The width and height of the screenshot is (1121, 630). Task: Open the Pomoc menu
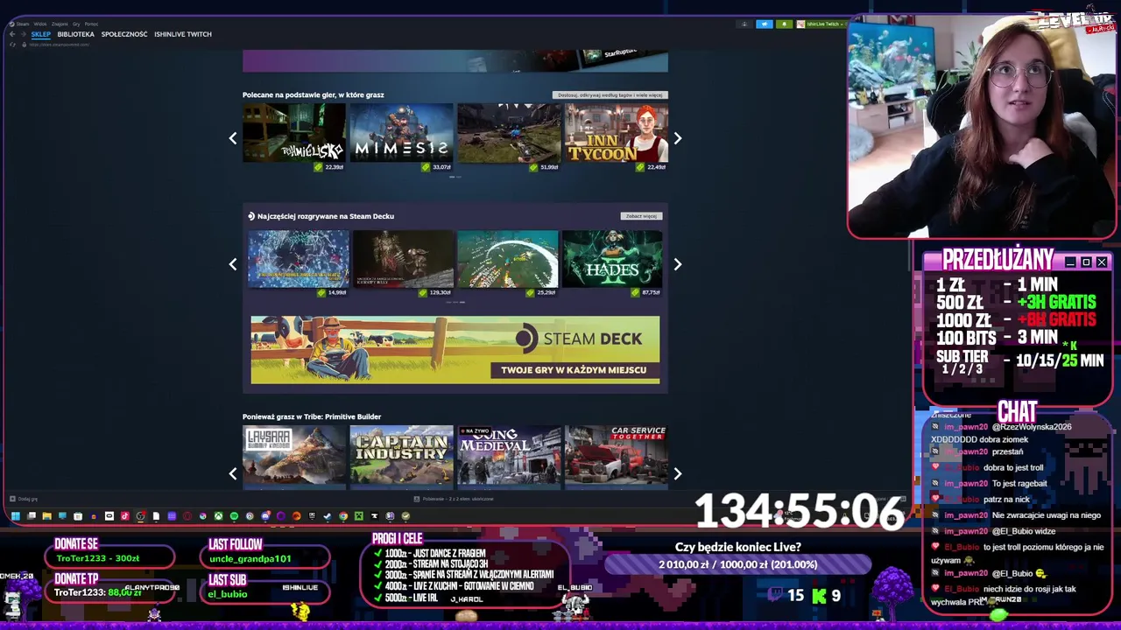tap(91, 24)
